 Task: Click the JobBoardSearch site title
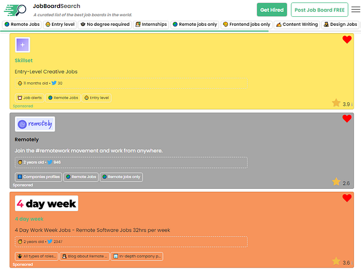pos(57,6)
